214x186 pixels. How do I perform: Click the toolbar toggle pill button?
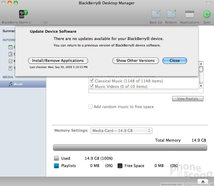click(209, 3)
